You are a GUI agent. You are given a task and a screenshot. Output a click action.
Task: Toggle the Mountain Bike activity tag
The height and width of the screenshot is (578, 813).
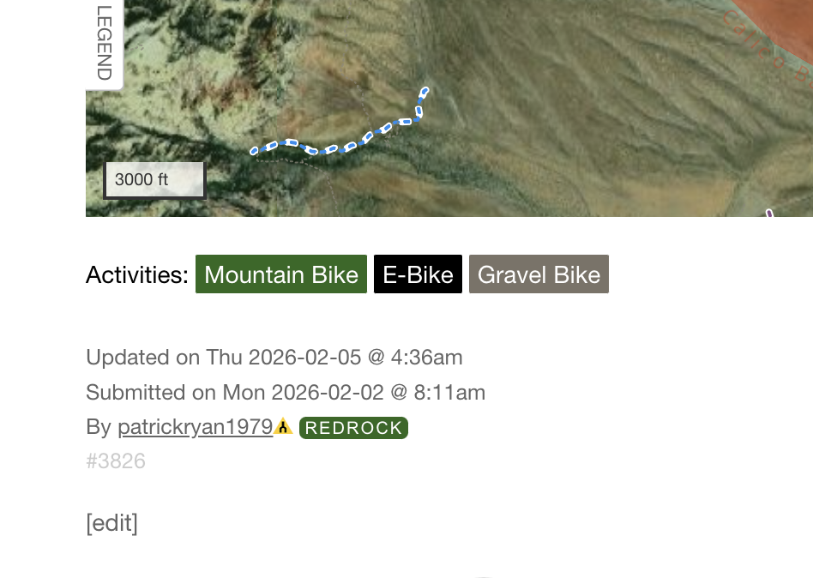[x=281, y=274]
